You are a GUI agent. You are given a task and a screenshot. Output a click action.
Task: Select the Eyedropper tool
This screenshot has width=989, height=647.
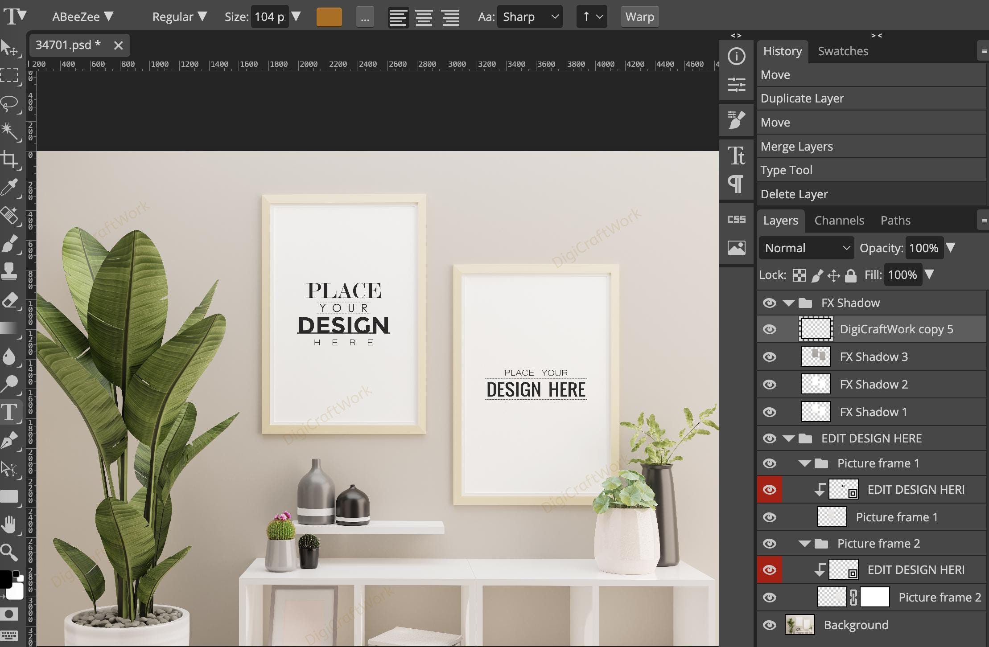[x=10, y=188]
